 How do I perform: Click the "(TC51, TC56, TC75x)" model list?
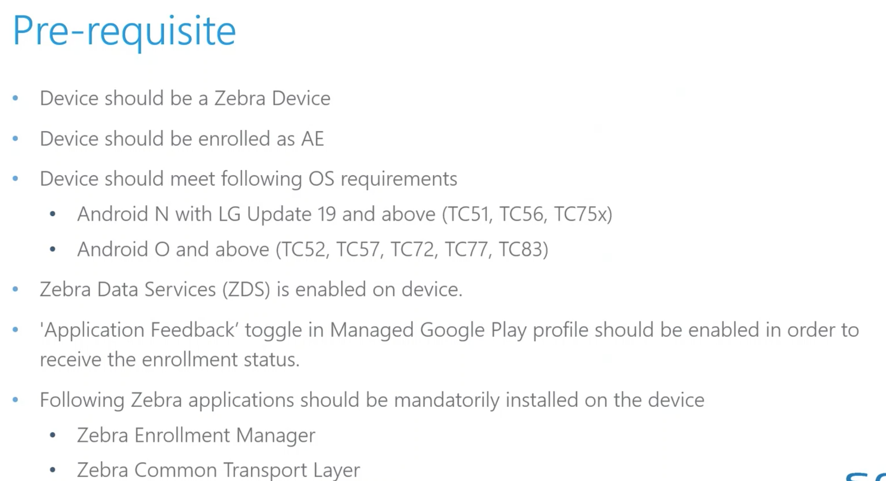pos(527,214)
